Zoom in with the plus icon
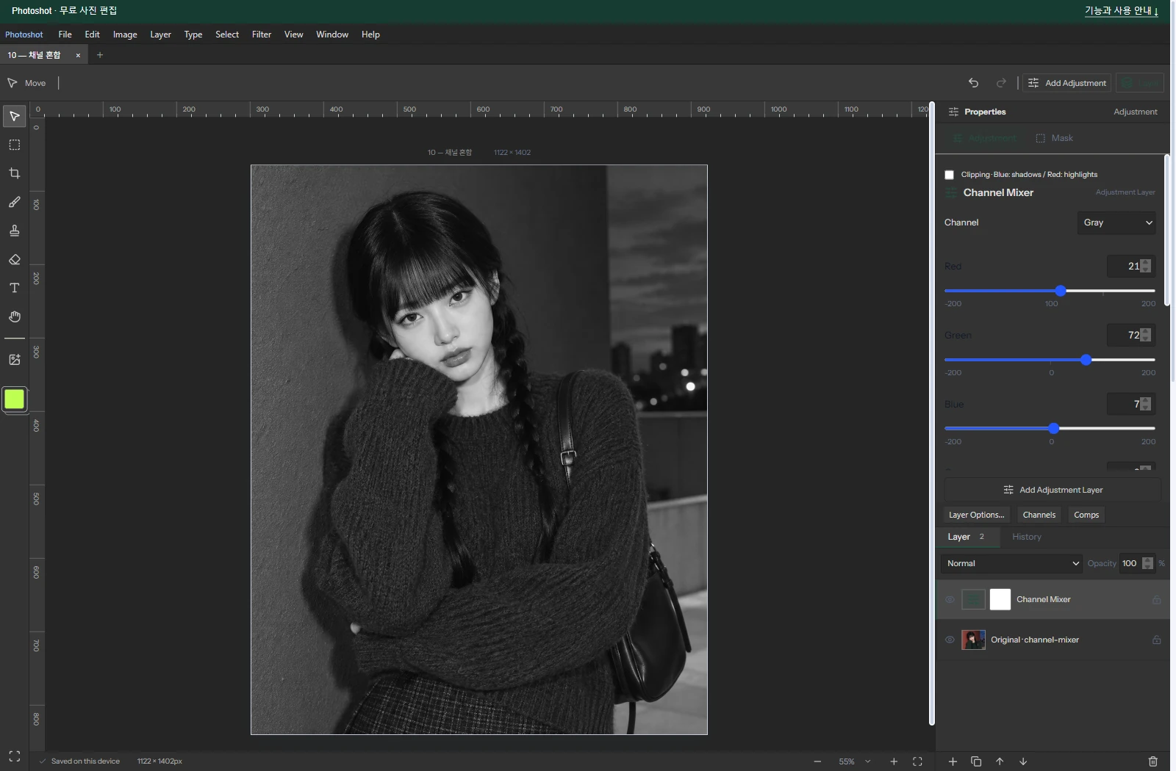 click(894, 761)
